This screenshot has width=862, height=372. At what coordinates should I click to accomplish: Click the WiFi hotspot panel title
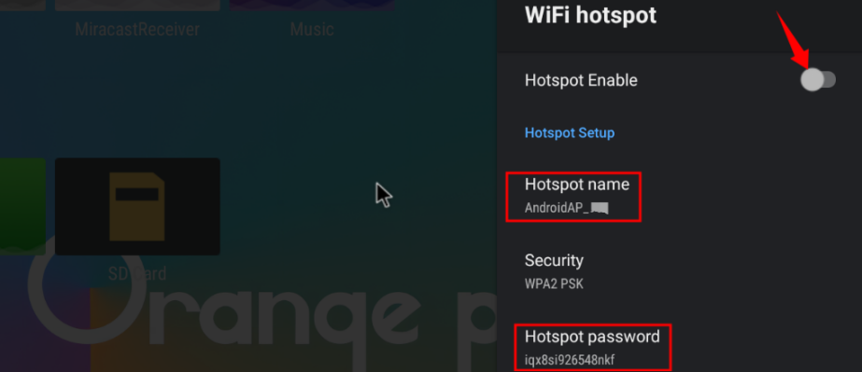click(590, 15)
